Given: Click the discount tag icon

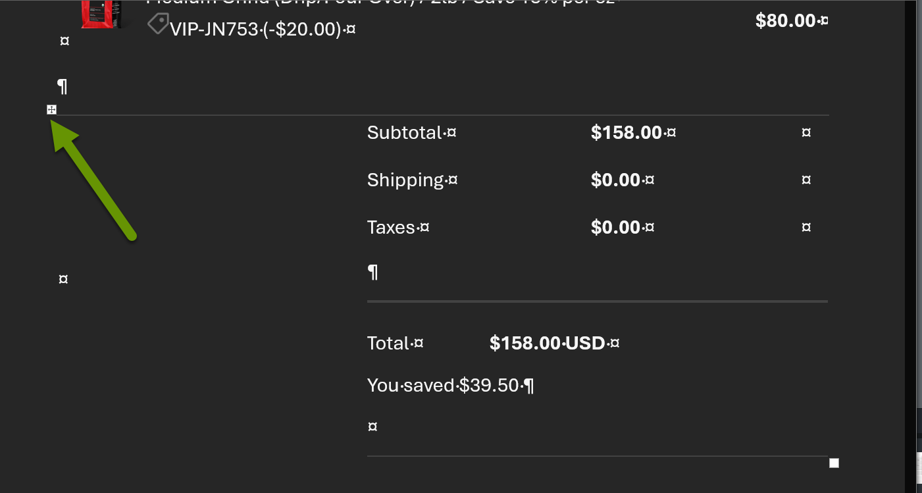Looking at the screenshot, I should click(157, 25).
